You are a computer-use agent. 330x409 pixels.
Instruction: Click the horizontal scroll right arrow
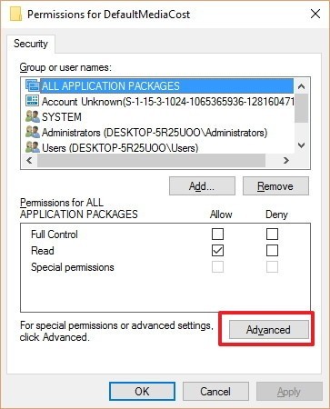tap(286, 160)
